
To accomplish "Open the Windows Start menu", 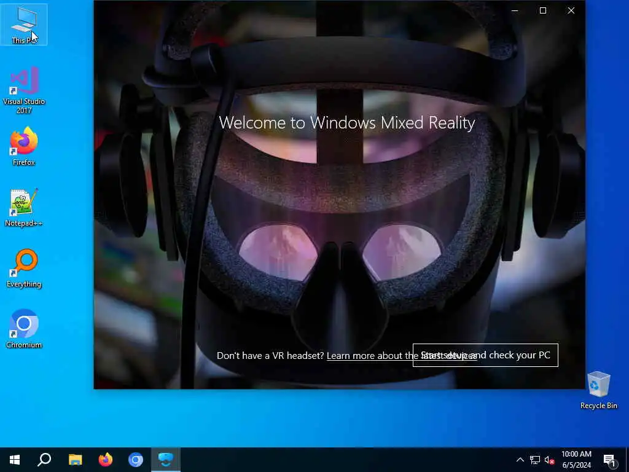I will [15, 460].
